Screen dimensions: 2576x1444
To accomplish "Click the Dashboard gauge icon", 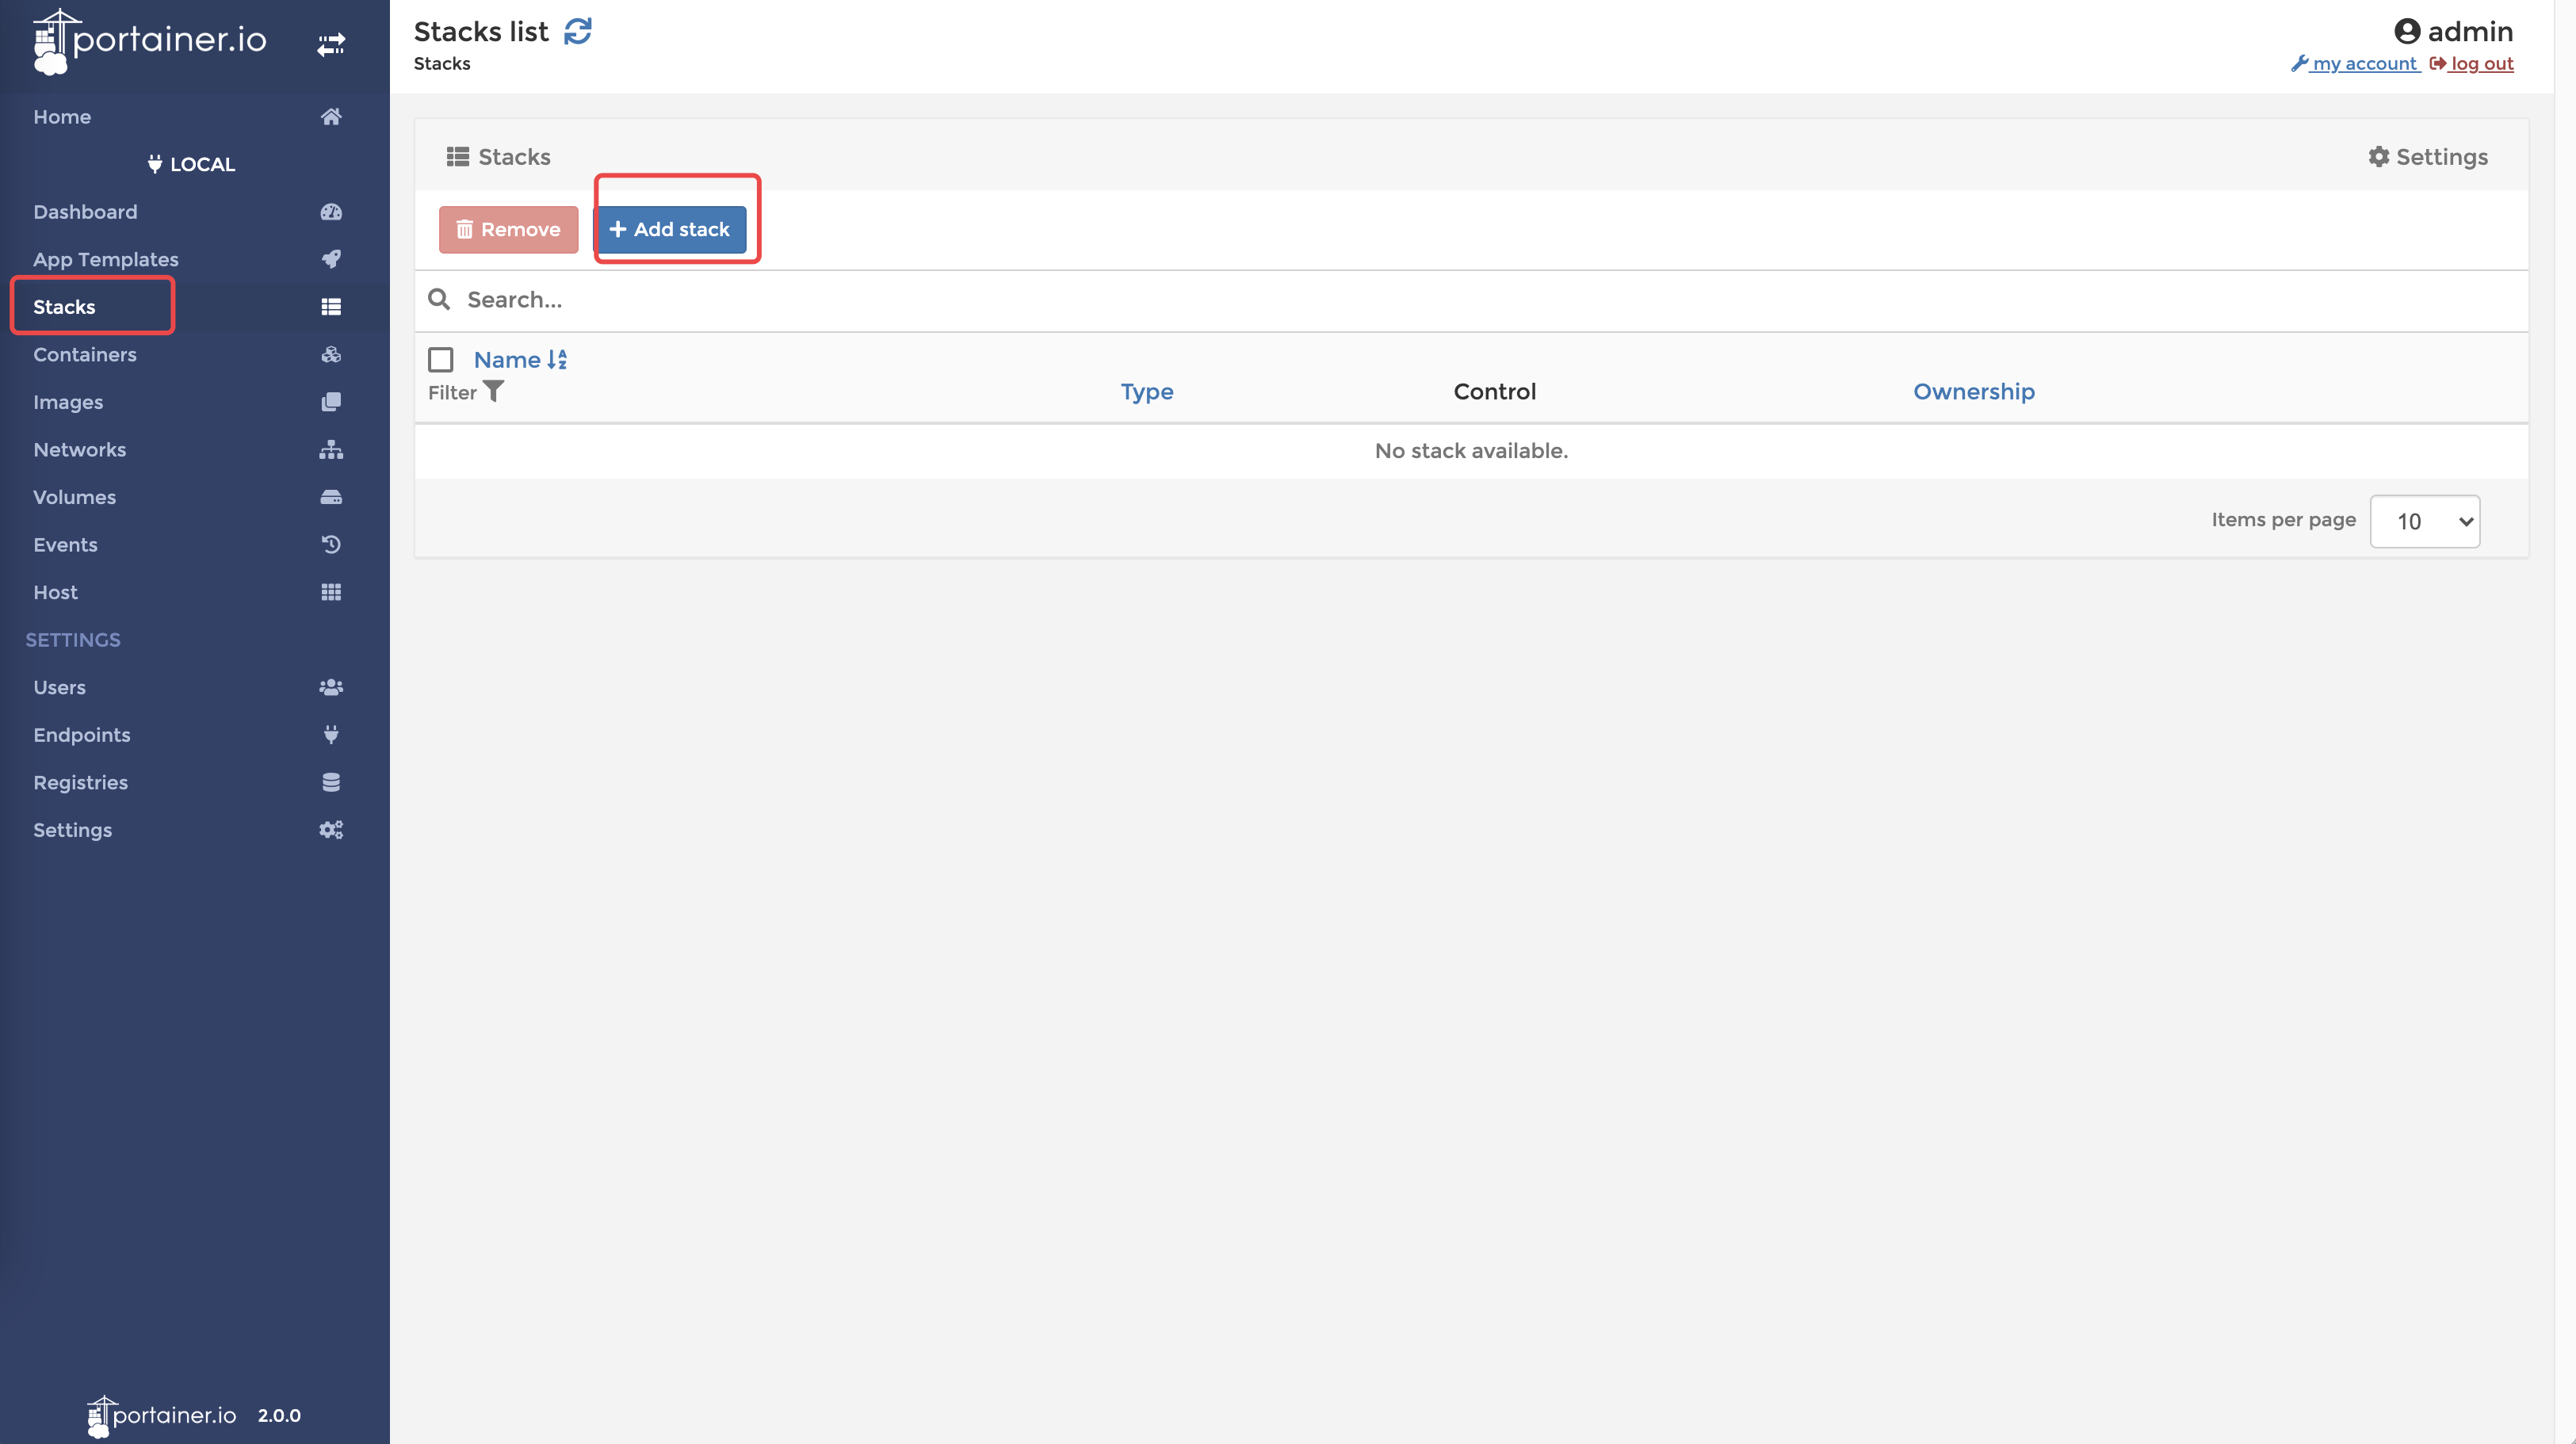I will click(x=331, y=212).
